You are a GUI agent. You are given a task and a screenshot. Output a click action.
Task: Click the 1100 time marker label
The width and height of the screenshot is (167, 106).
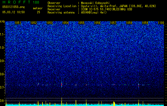tap(161, 23)
